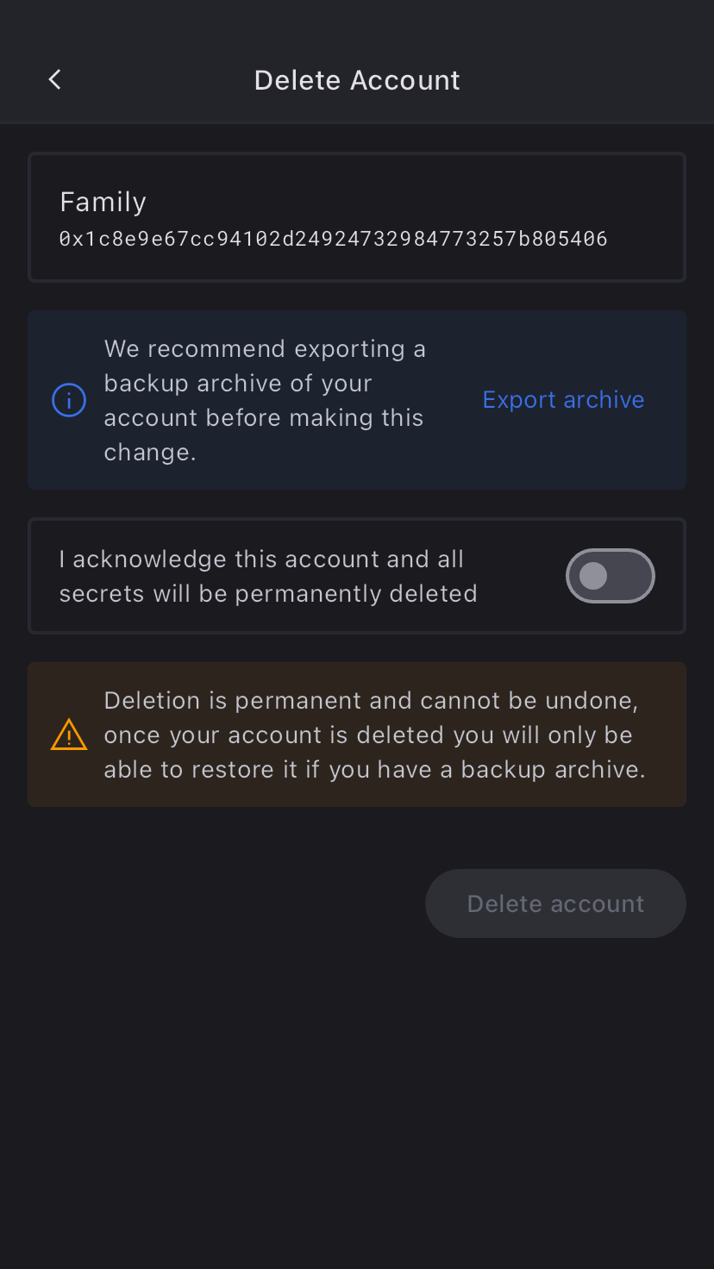The height and width of the screenshot is (1269, 714).
Task: Select the Family account name
Action: 103,202
